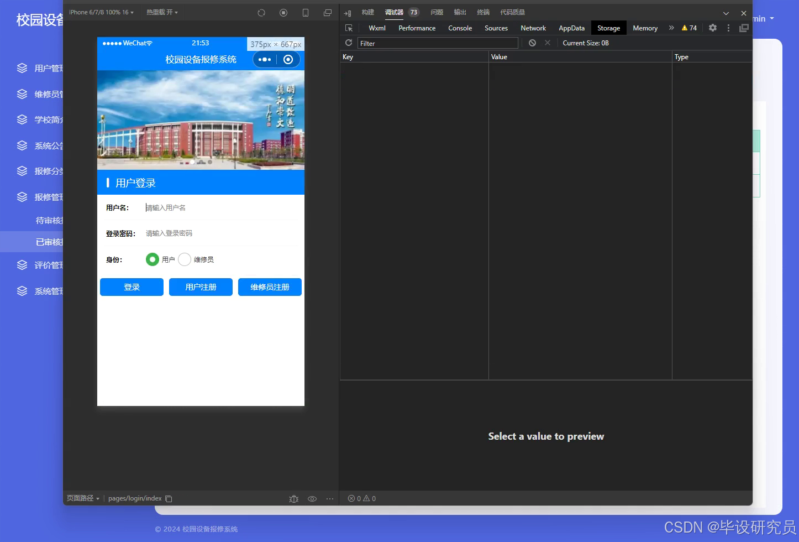Click the Type column header
799x542 pixels.
coord(712,57)
